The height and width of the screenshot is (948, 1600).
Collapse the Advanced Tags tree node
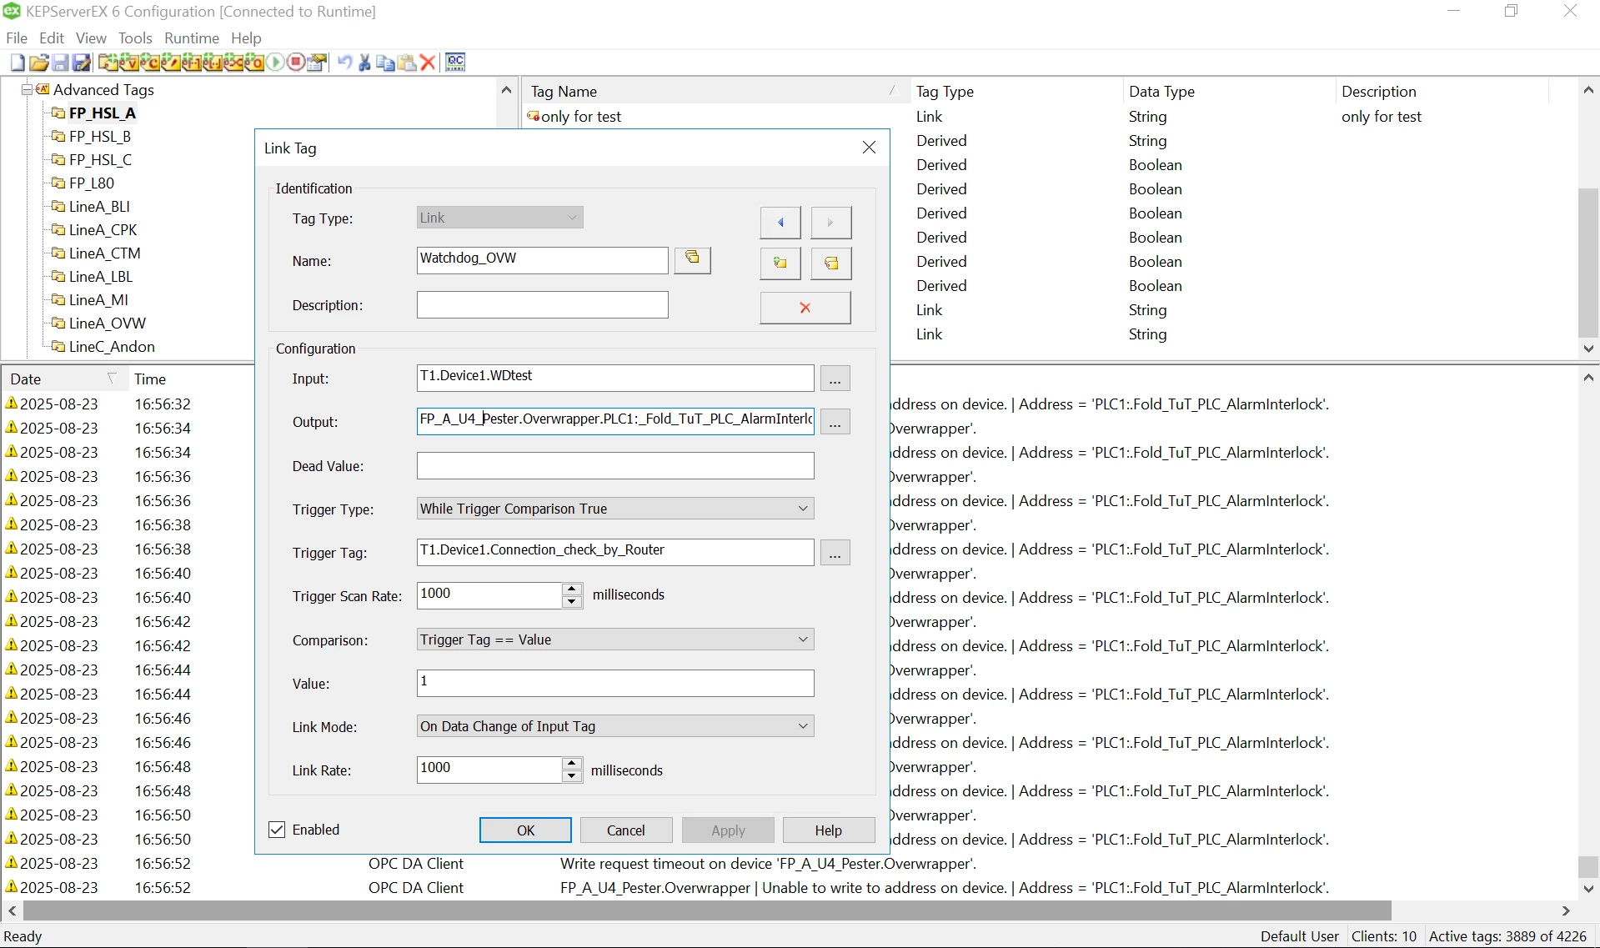(28, 89)
